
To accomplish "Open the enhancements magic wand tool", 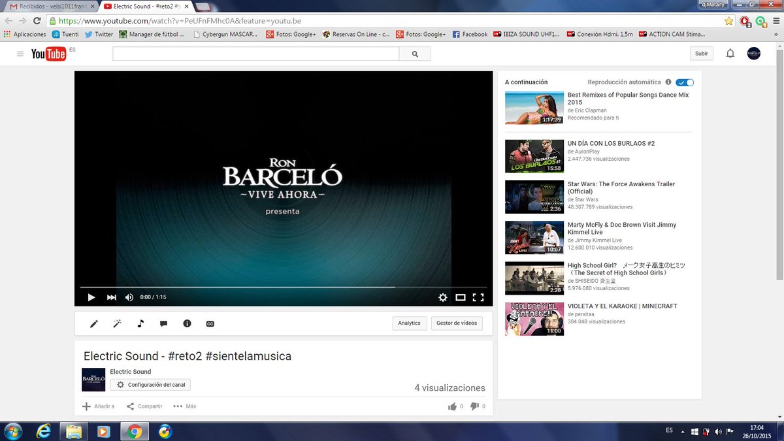I will pyautogui.click(x=118, y=323).
